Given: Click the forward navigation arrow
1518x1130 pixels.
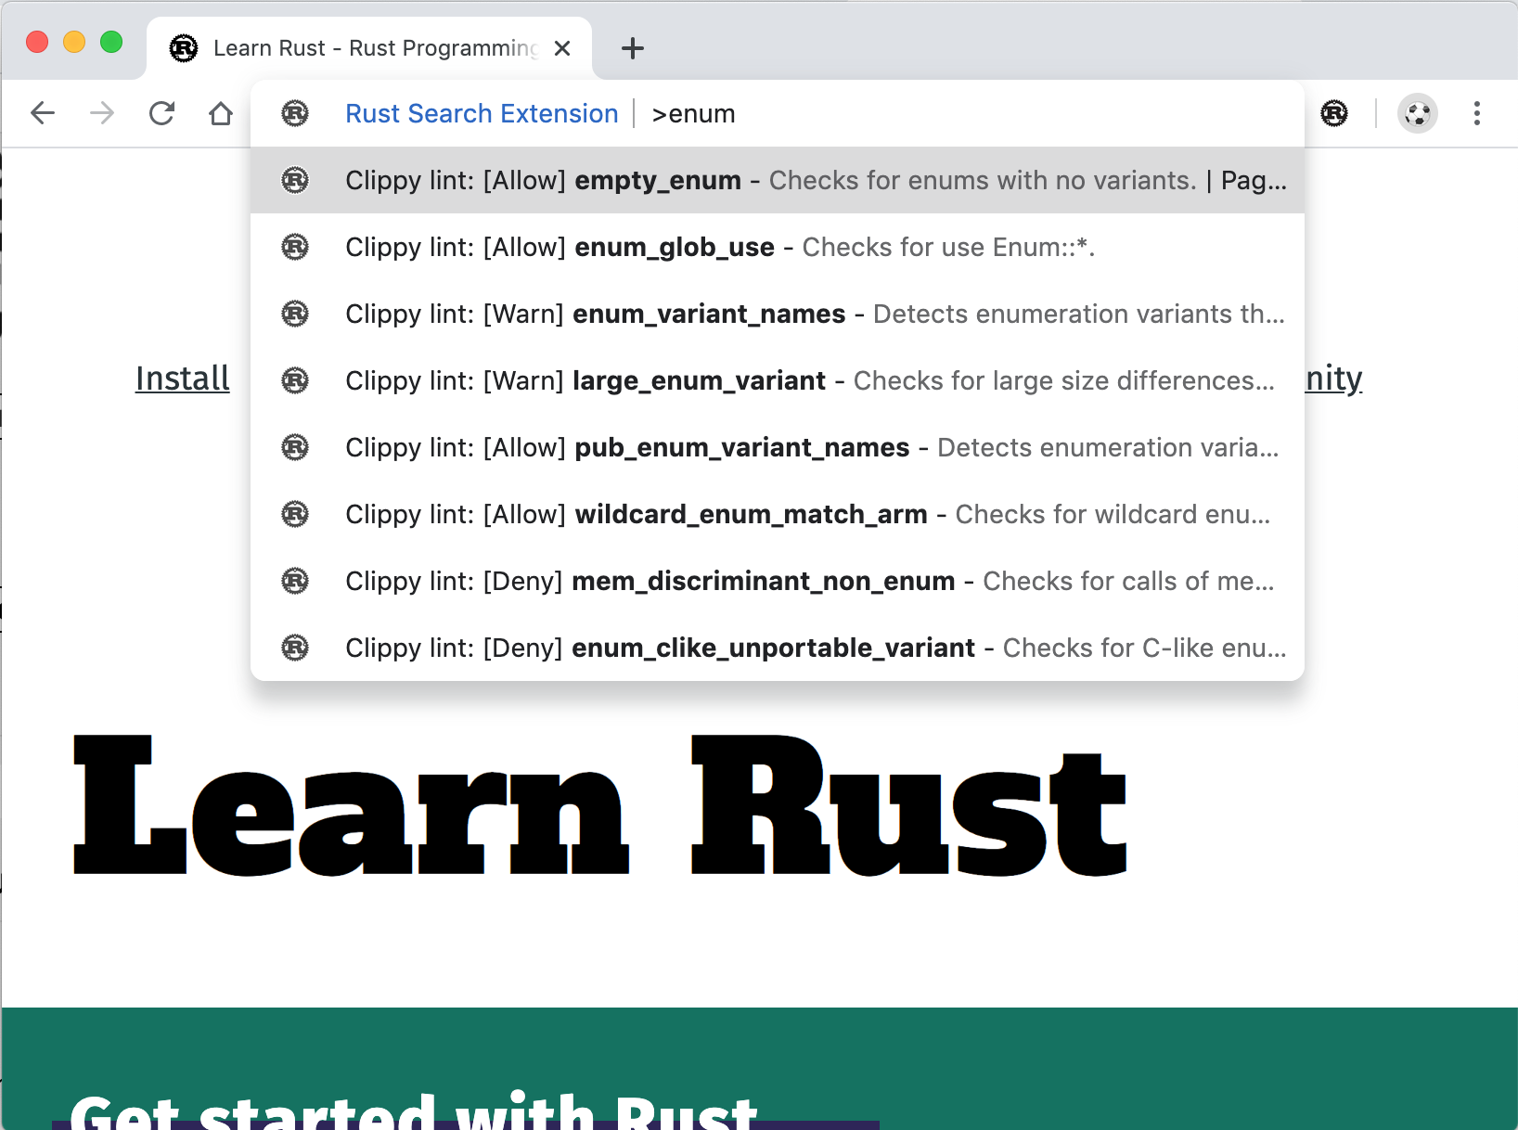Looking at the screenshot, I should click(102, 113).
